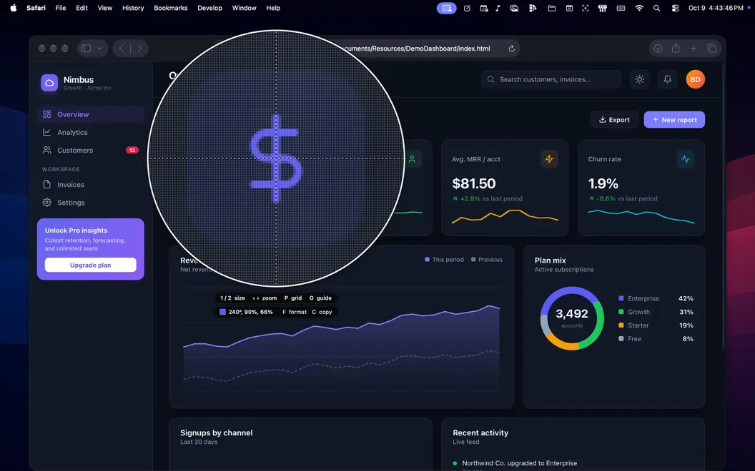Open the Wi-Fi menu in the menu bar
The height and width of the screenshot is (471, 755).
(x=639, y=8)
